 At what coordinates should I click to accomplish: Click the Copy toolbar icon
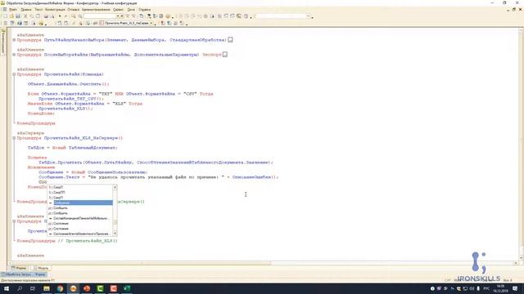tap(32, 16)
